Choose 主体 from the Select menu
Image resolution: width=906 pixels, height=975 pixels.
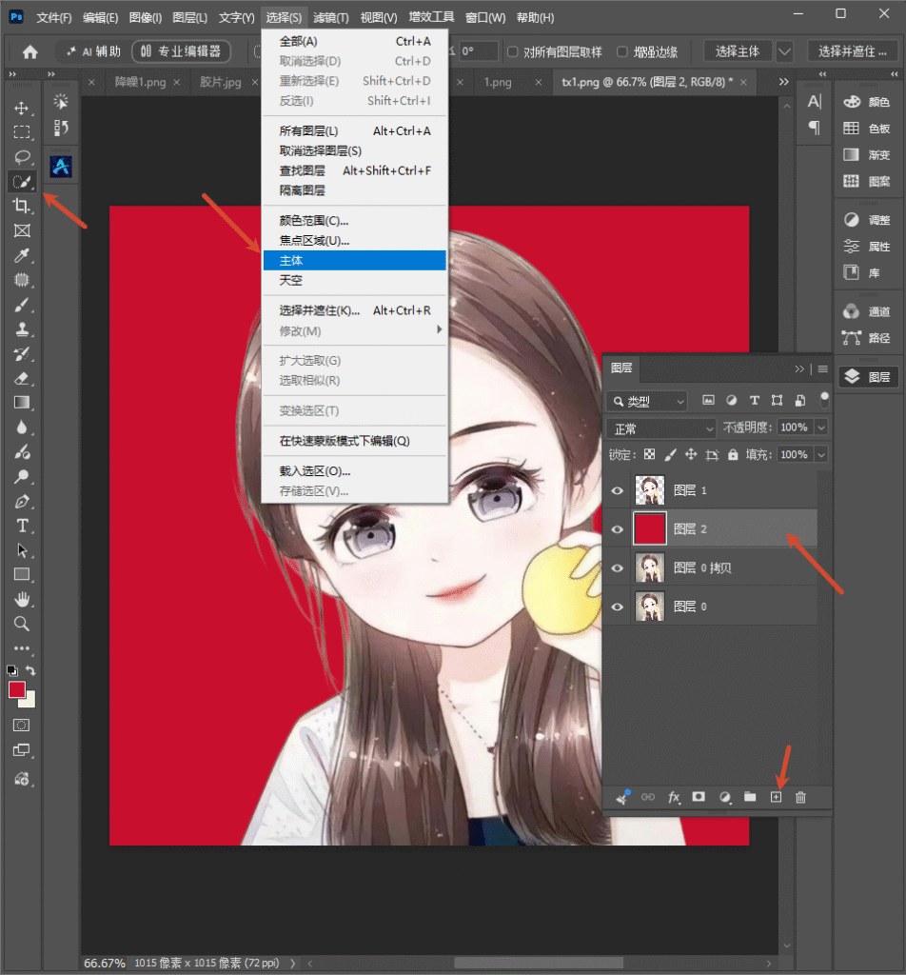(x=355, y=261)
